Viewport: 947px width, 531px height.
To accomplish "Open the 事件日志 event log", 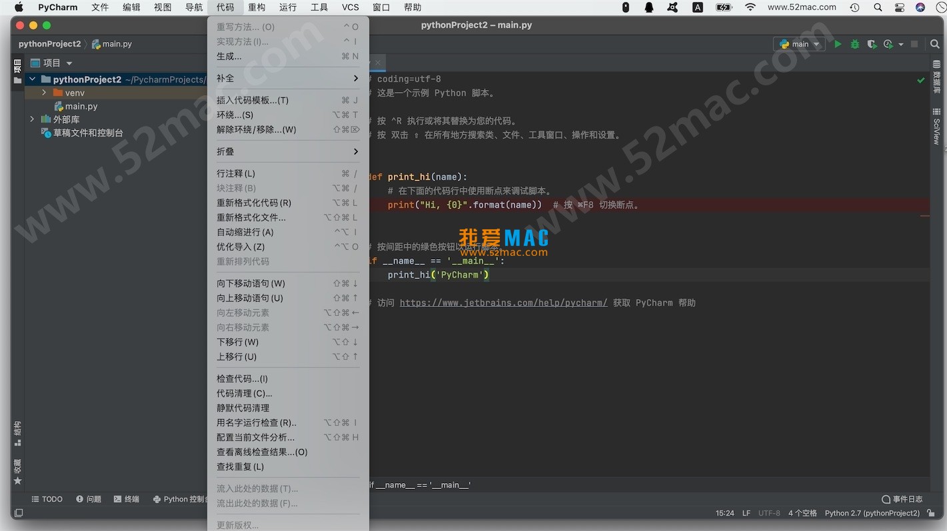I will 902,499.
